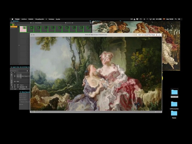192x144 pixels.
Task: Select the Clock 1 field
Action: pos(25,85)
